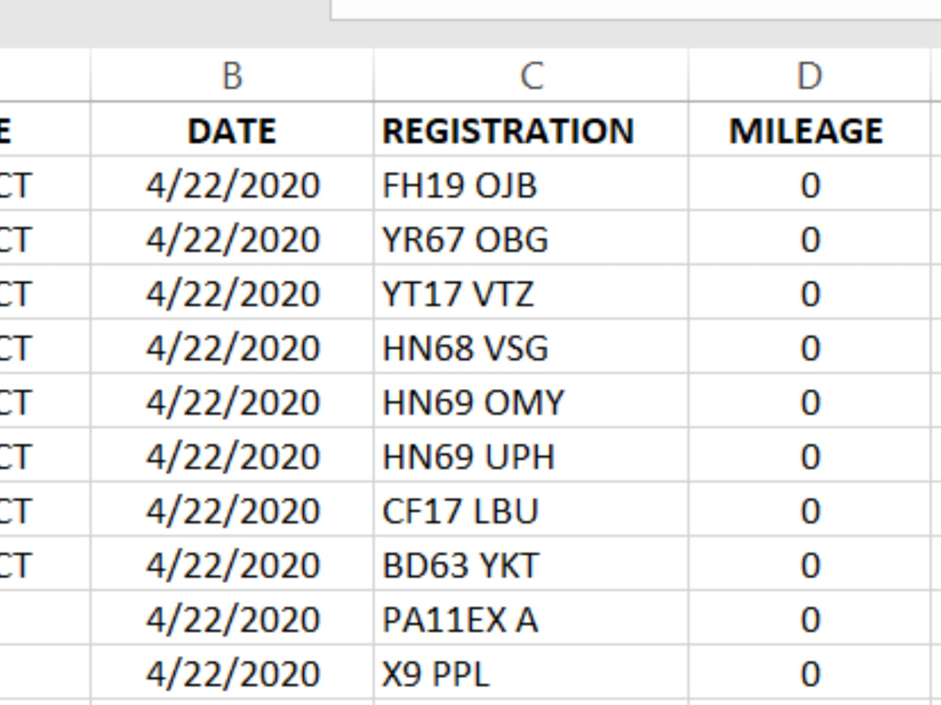941x705 pixels.
Task: Select registration cell HN69 OMY
Action: tap(531, 401)
